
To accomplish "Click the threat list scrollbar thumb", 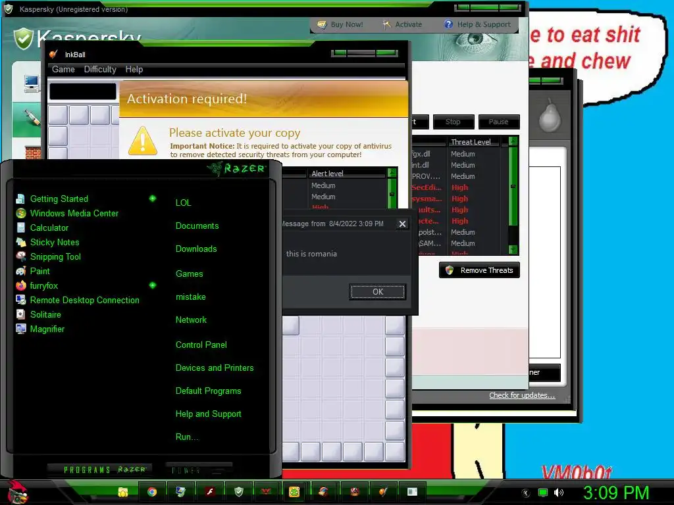I will (x=513, y=186).
